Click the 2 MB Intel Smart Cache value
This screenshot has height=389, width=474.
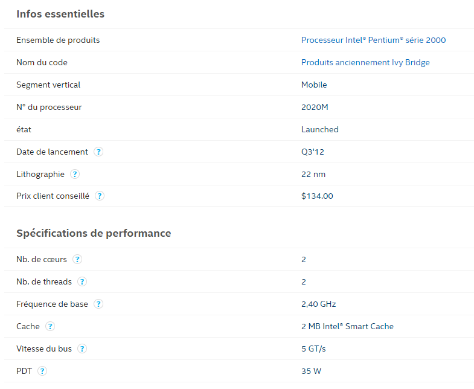(x=347, y=326)
